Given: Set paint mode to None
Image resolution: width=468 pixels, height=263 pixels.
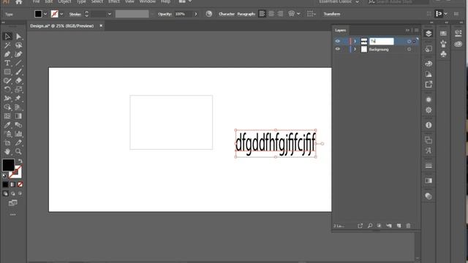Looking at the screenshot, I should (x=20, y=185).
